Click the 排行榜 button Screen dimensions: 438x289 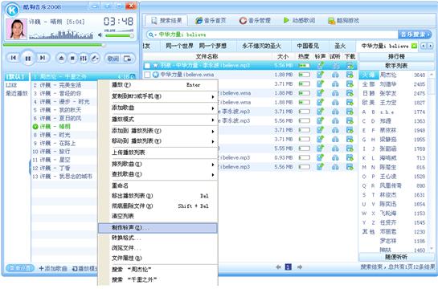click(x=396, y=57)
